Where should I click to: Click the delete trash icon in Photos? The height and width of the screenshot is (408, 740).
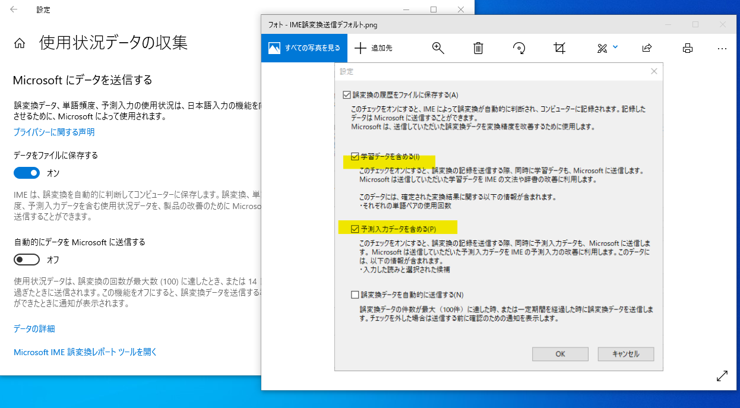click(478, 48)
